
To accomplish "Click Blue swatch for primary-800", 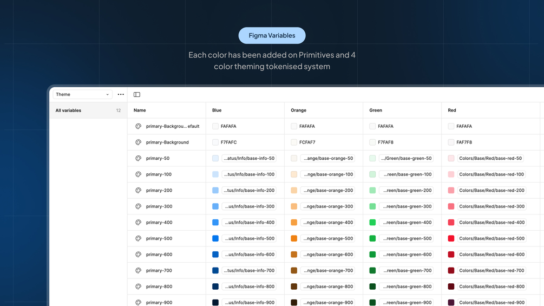I will pos(215,287).
